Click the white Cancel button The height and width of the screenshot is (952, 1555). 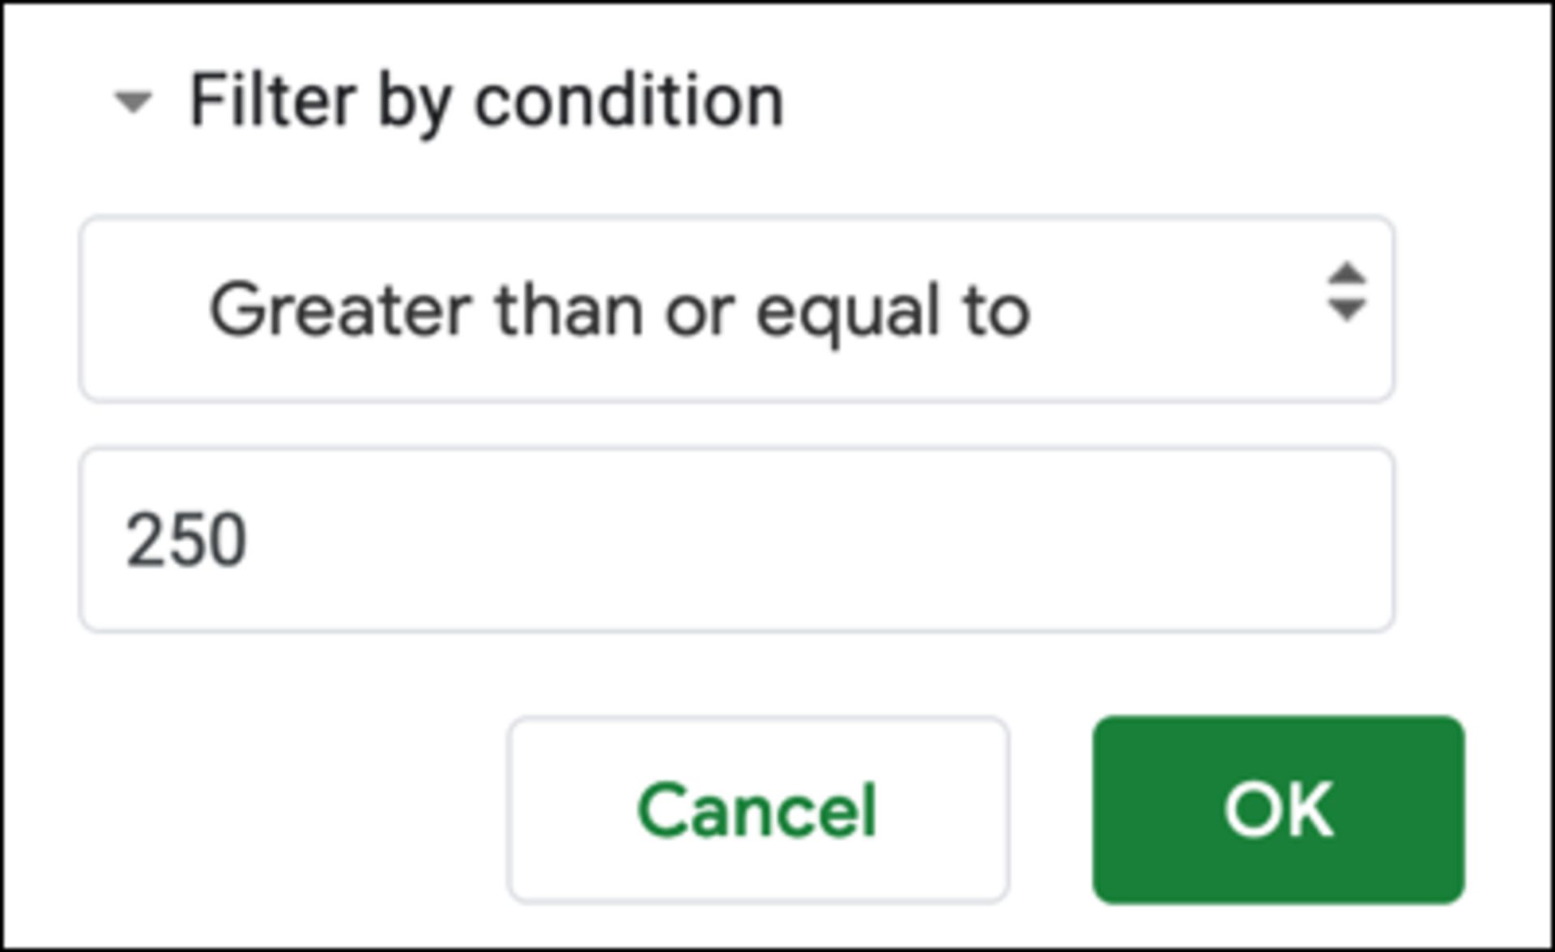pos(758,810)
